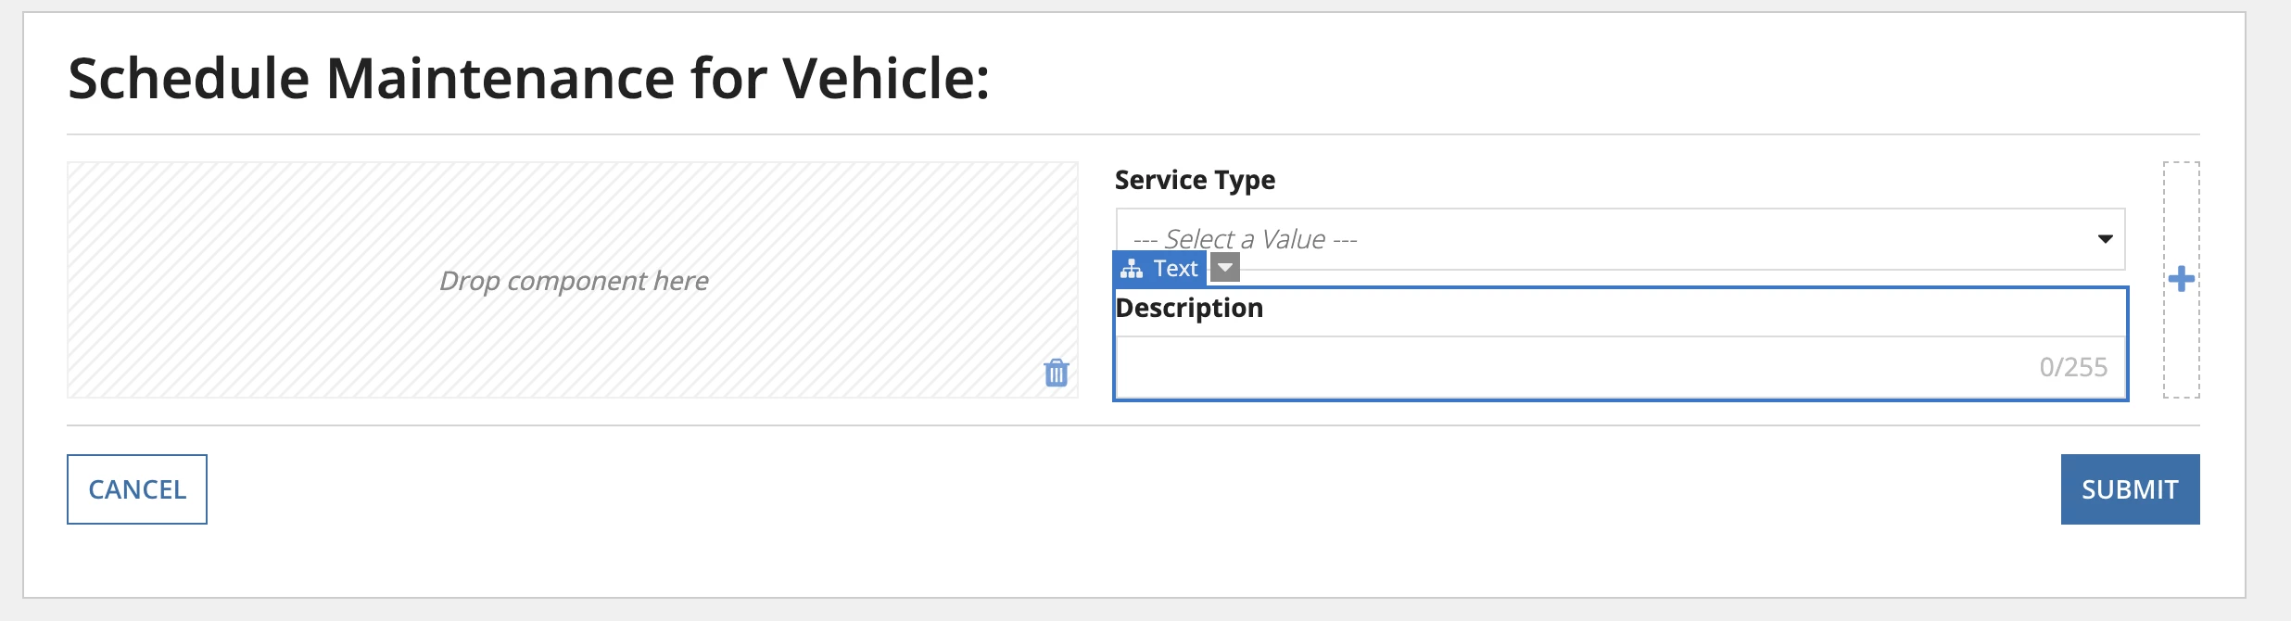This screenshot has width=2291, height=621.
Task: Click the 0/255 character counter
Action: click(x=2073, y=367)
